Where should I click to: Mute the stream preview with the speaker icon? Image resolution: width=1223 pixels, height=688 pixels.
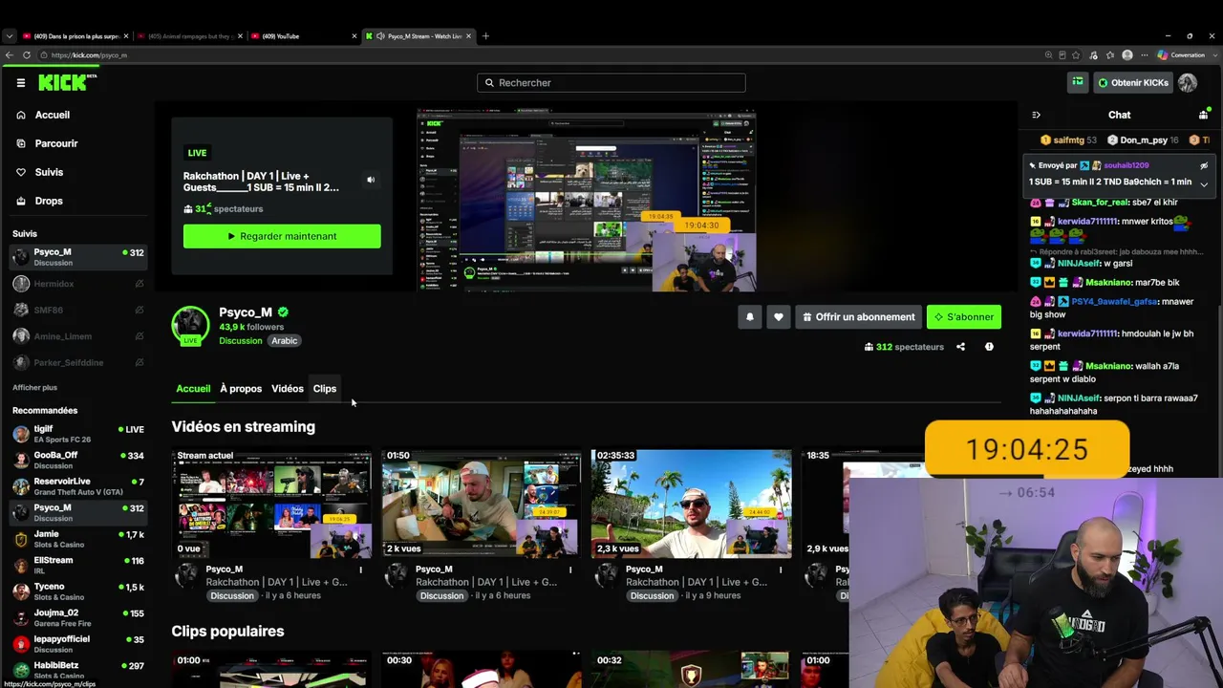pos(371,180)
